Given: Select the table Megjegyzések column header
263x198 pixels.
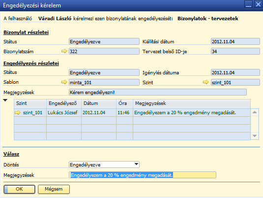Looking at the screenshot, I should [192, 103].
